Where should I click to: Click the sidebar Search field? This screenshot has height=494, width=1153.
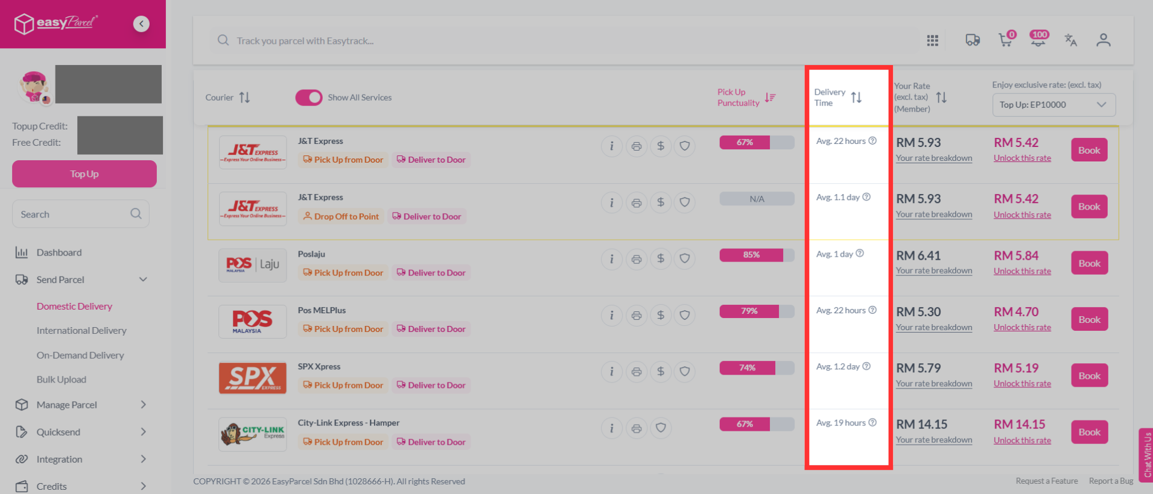[81, 214]
